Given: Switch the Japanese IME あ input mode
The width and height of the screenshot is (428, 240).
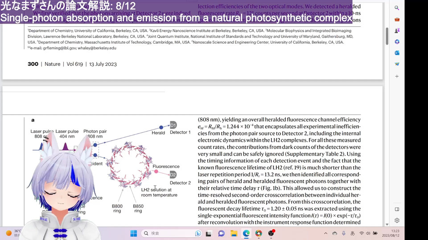Looking at the screenshot, I should pyautogui.click(x=353, y=233).
